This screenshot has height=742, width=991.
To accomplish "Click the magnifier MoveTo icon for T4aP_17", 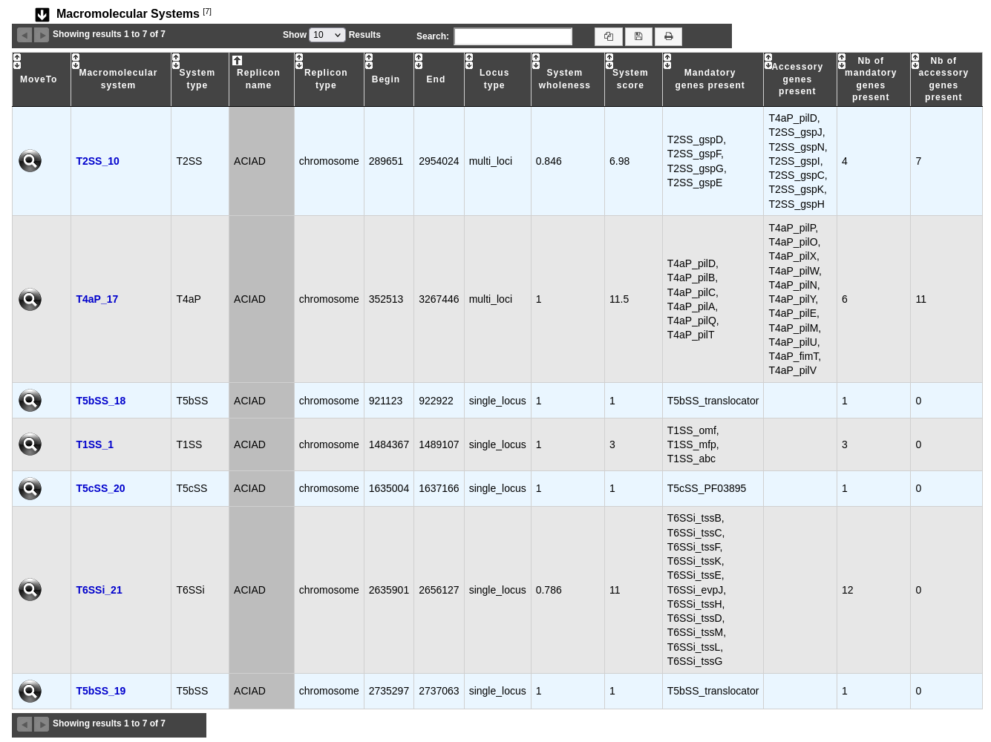I will [30, 300].
